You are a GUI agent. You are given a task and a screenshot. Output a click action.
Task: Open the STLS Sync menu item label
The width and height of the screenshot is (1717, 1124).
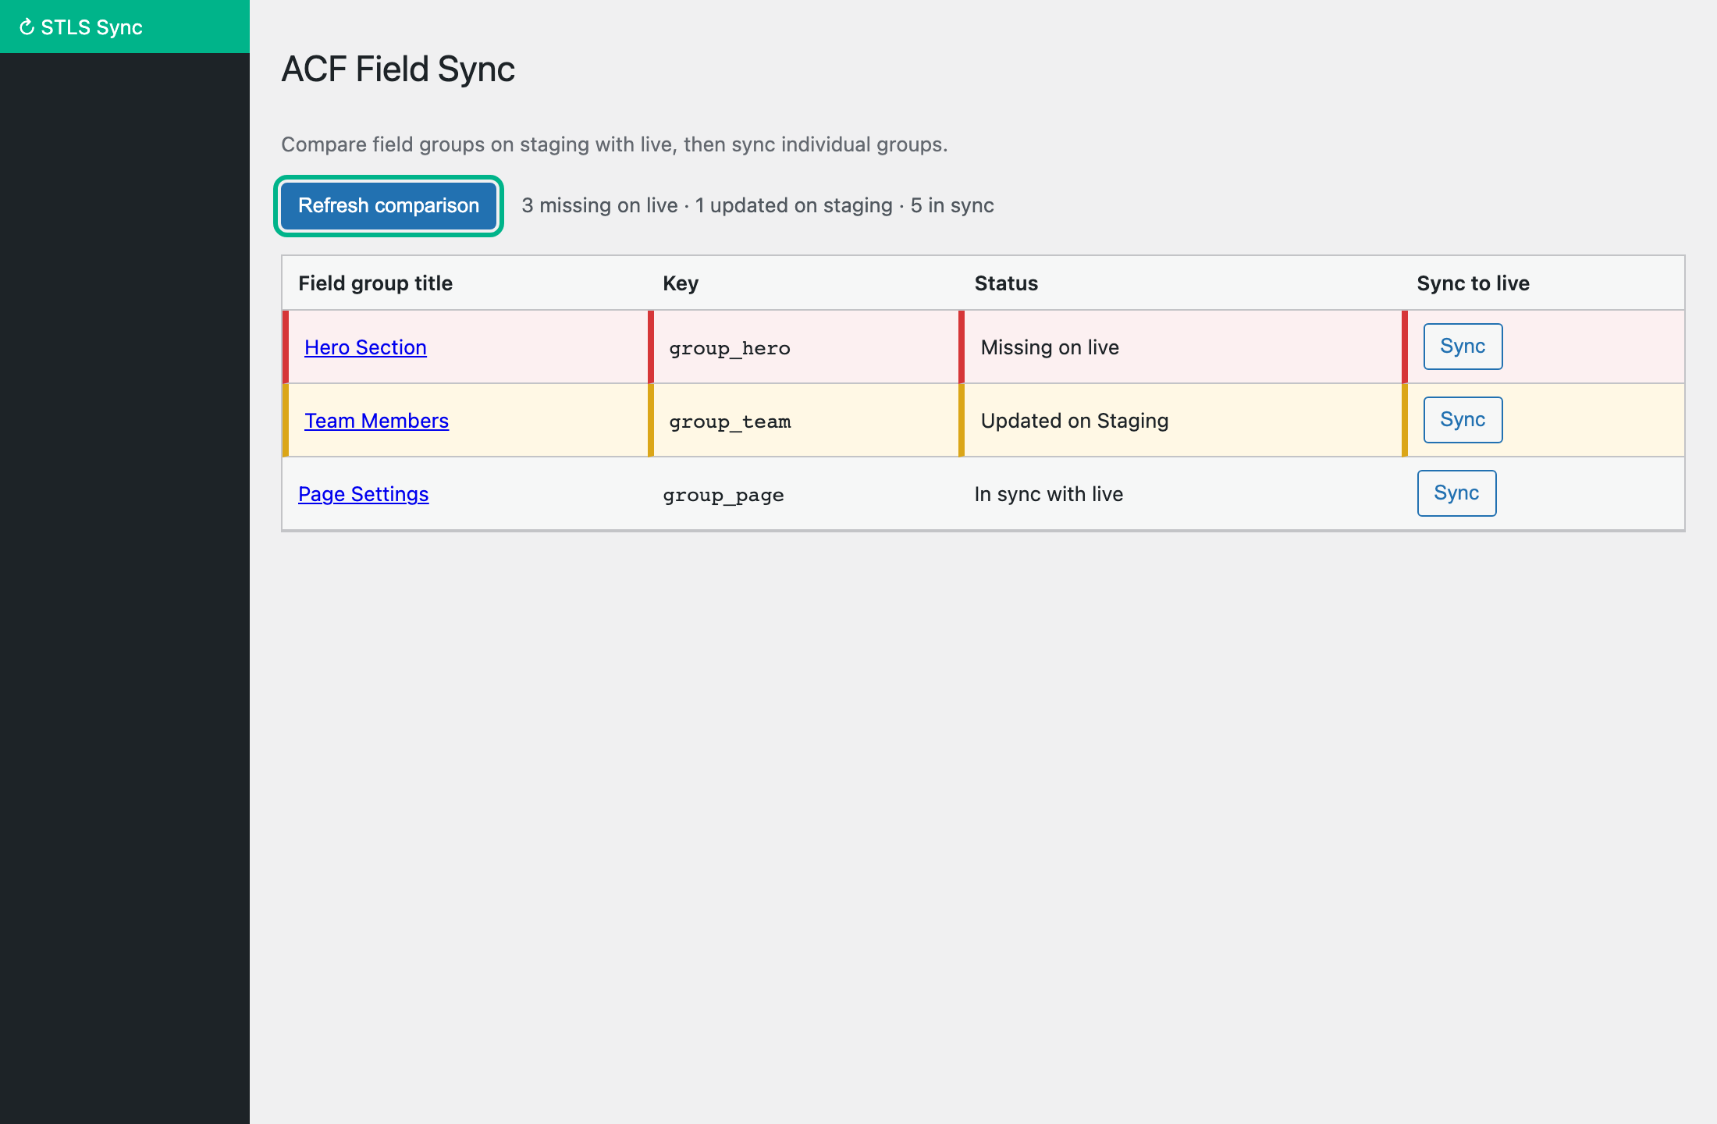91,27
